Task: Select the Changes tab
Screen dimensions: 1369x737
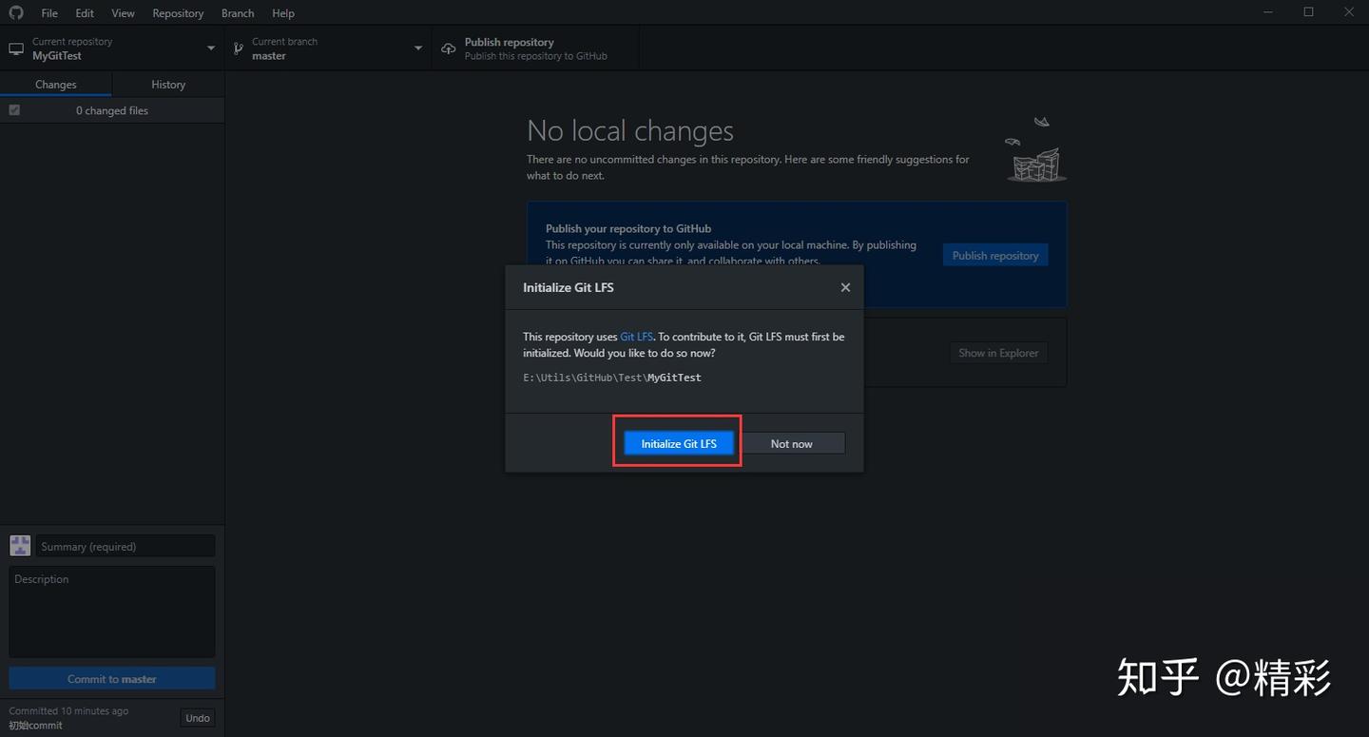Action: pos(56,84)
